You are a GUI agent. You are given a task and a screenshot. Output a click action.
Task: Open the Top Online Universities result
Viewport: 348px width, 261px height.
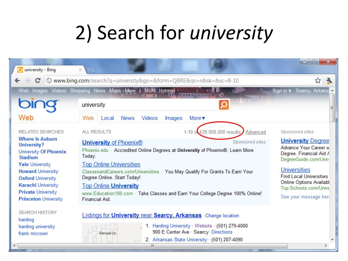pos(111,164)
